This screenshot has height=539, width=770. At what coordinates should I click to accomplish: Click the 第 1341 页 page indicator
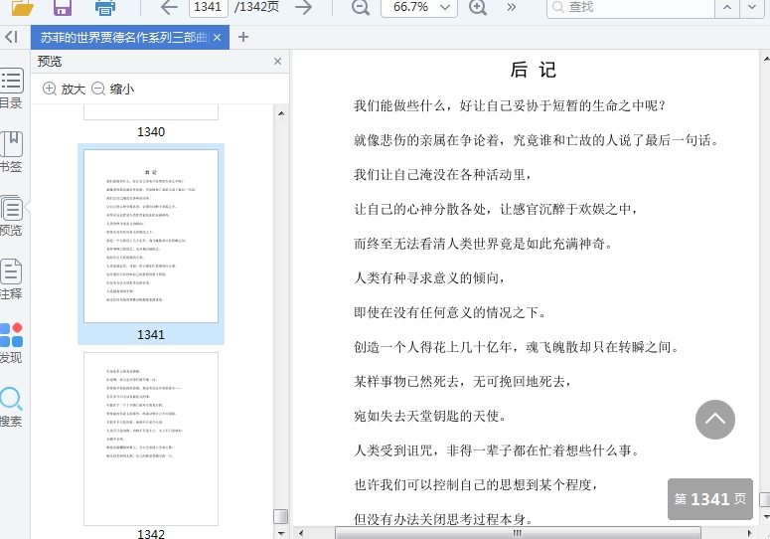[710, 499]
